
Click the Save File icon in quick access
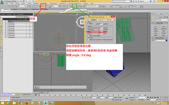(24, 1)
